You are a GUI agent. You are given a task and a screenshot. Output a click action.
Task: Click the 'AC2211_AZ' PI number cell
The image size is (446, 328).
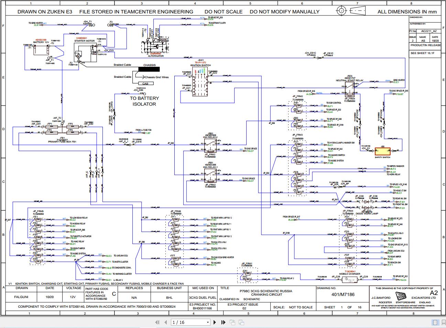[x=428, y=31]
